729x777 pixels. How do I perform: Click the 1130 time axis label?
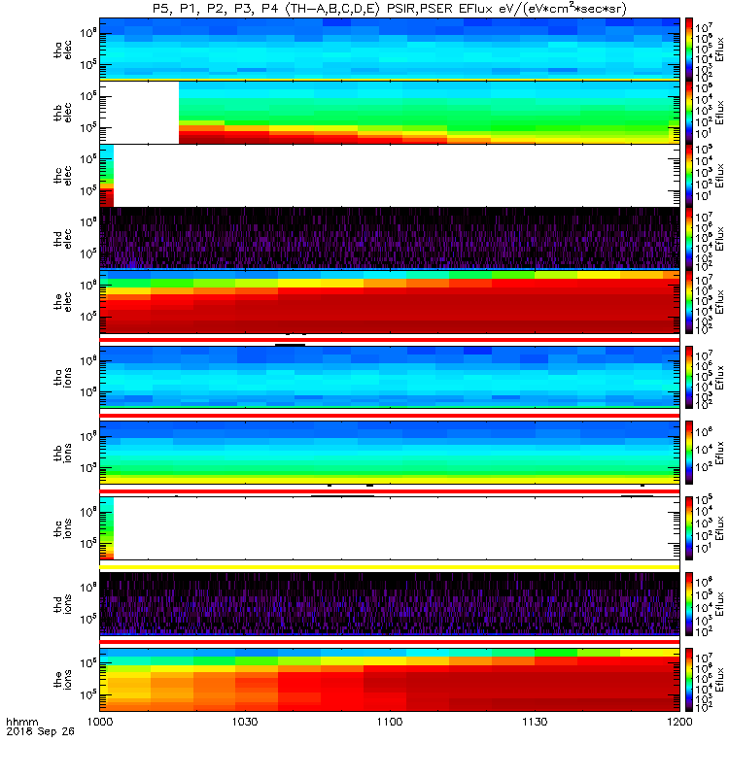535,722
